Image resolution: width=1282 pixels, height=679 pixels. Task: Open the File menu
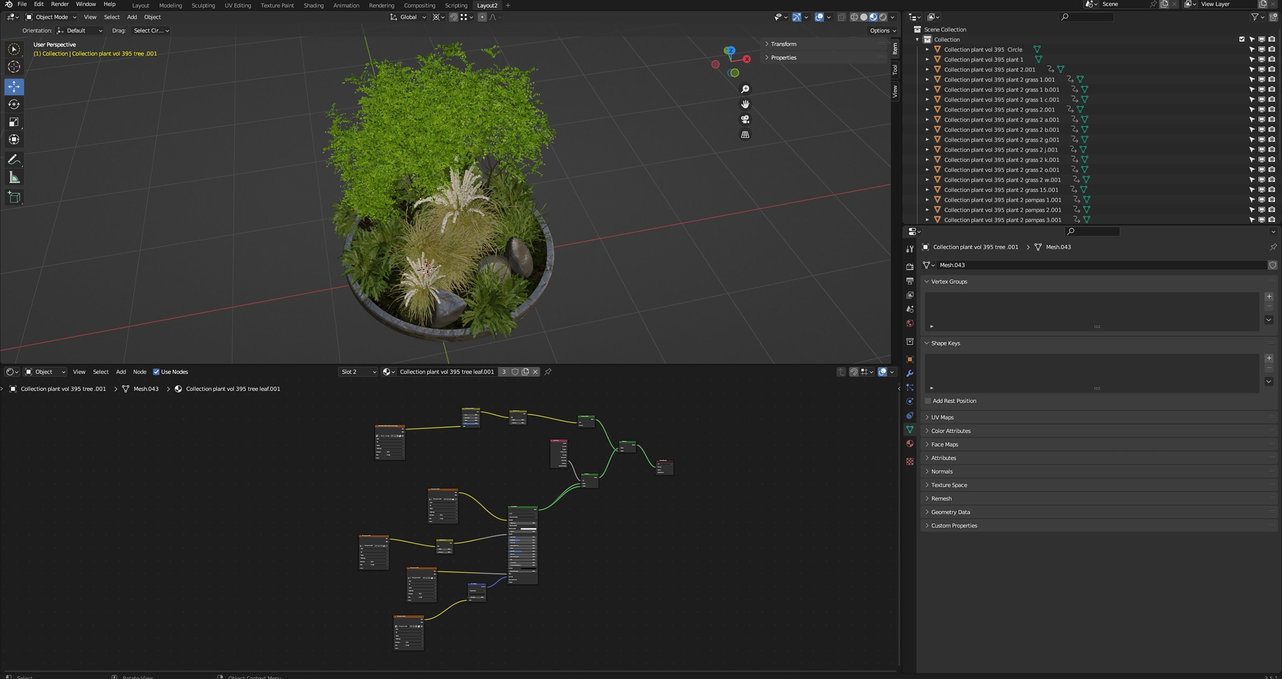point(22,4)
